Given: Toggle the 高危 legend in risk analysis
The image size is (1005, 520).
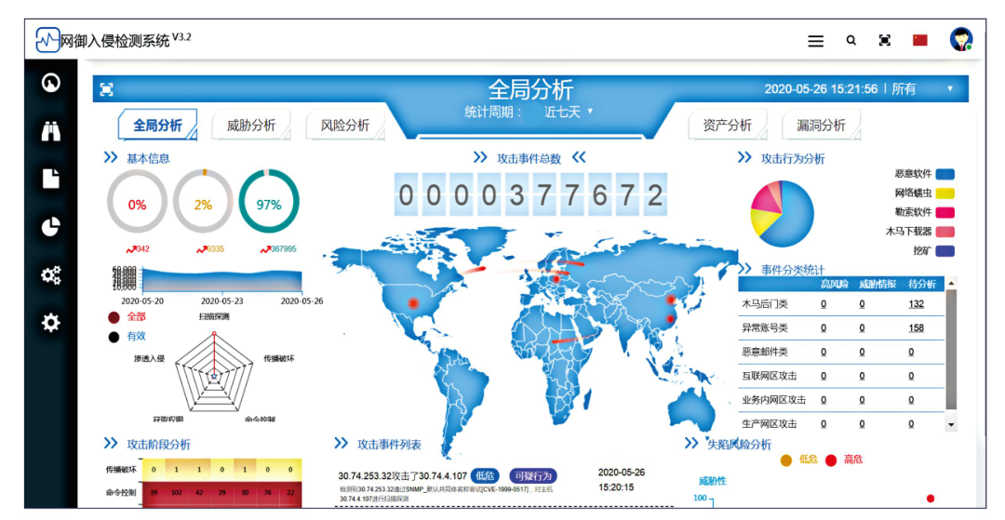Looking at the screenshot, I should pos(844,460).
